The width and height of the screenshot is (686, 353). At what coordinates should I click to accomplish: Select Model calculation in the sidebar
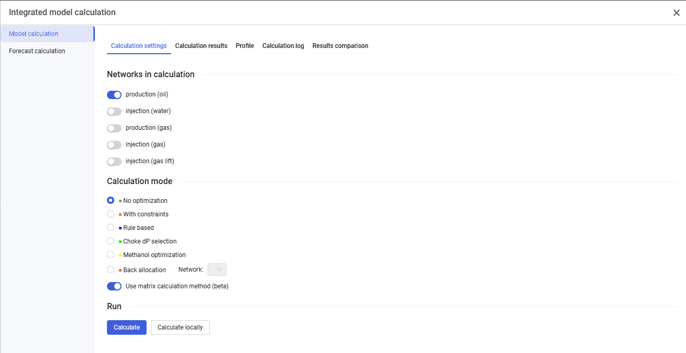(47, 34)
